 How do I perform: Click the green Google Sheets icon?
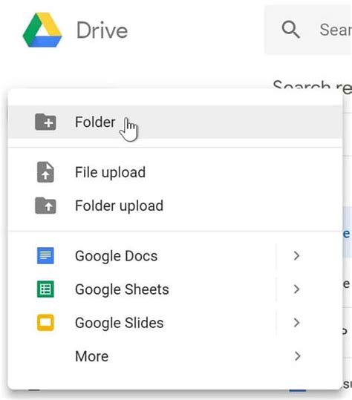45,289
